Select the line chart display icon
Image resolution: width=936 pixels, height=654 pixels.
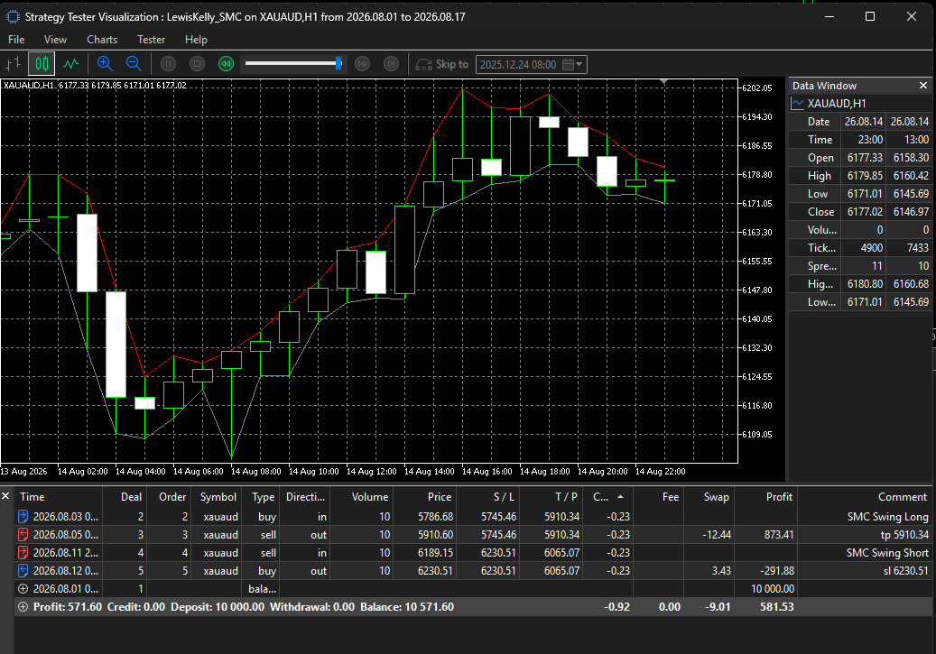[x=71, y=63]
